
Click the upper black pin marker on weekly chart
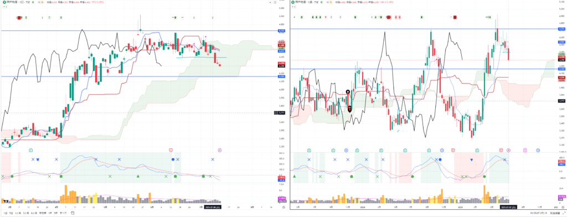coord(348,92)
